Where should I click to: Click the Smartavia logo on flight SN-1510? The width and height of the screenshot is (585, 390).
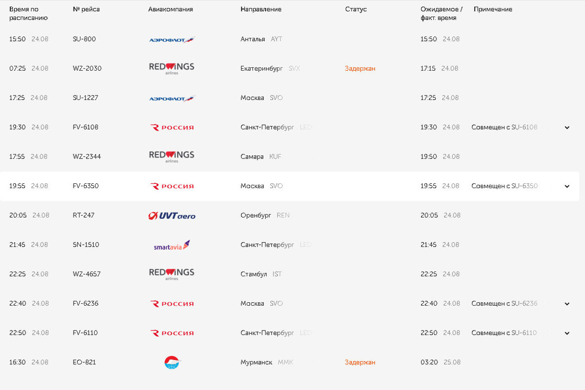172,245
